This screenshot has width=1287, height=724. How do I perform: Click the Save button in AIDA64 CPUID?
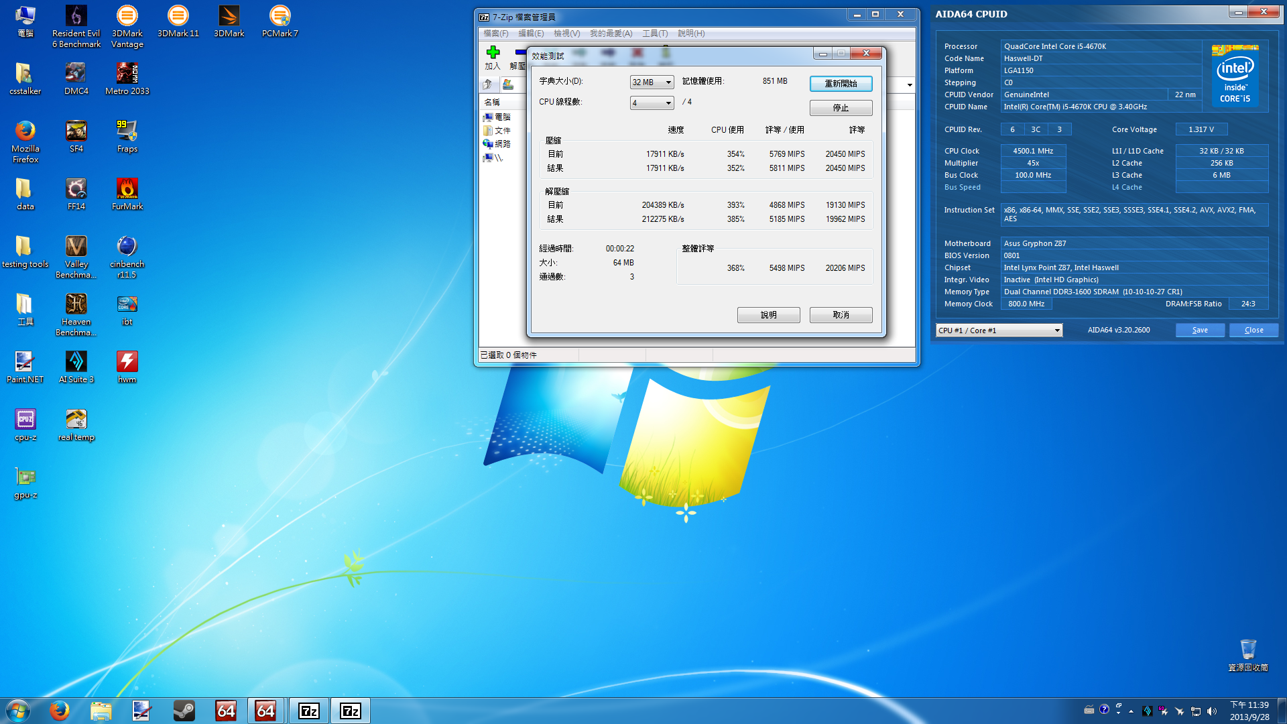point(1199,330)
